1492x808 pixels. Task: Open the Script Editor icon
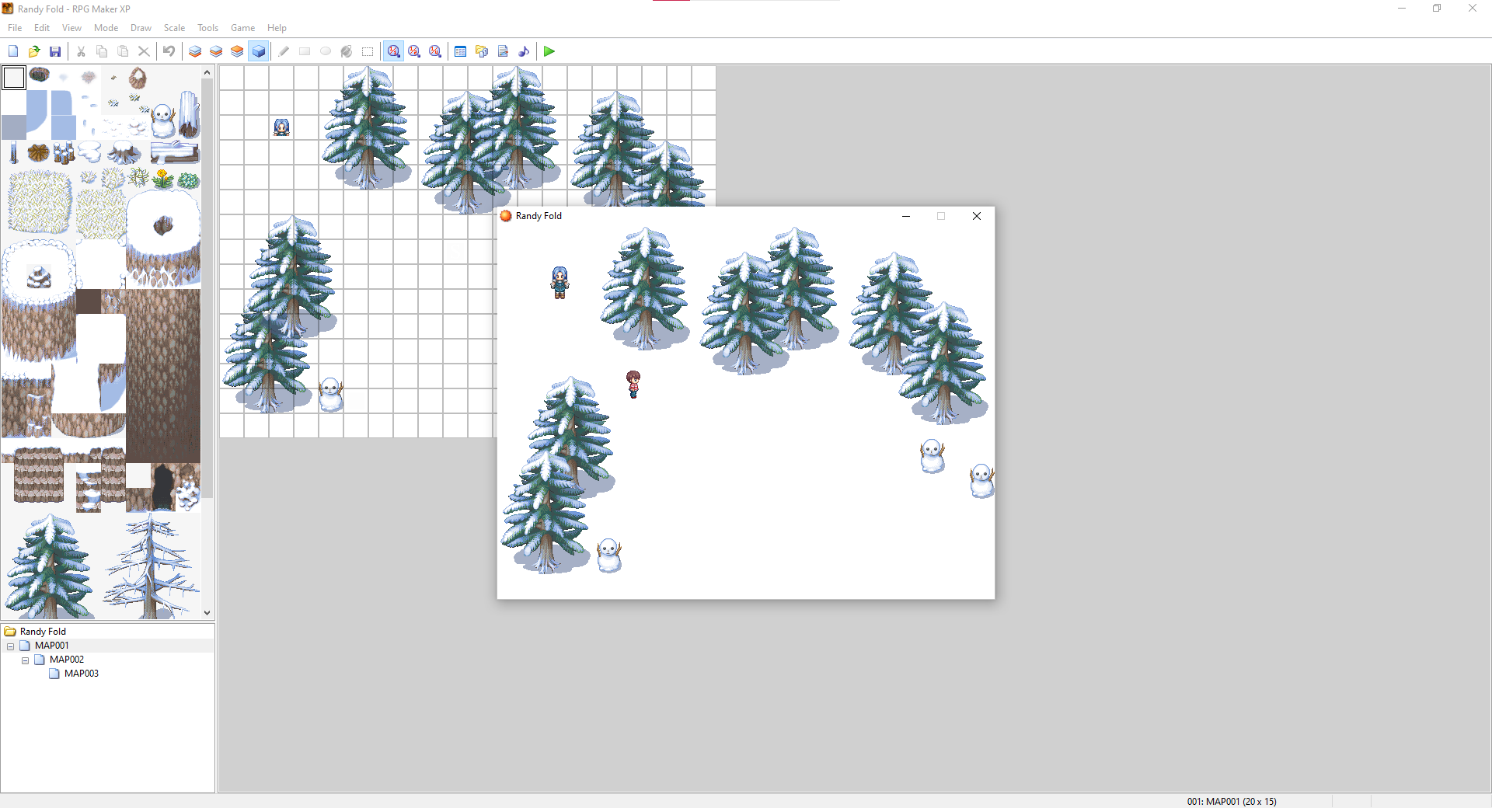click(x=503, y=51)
